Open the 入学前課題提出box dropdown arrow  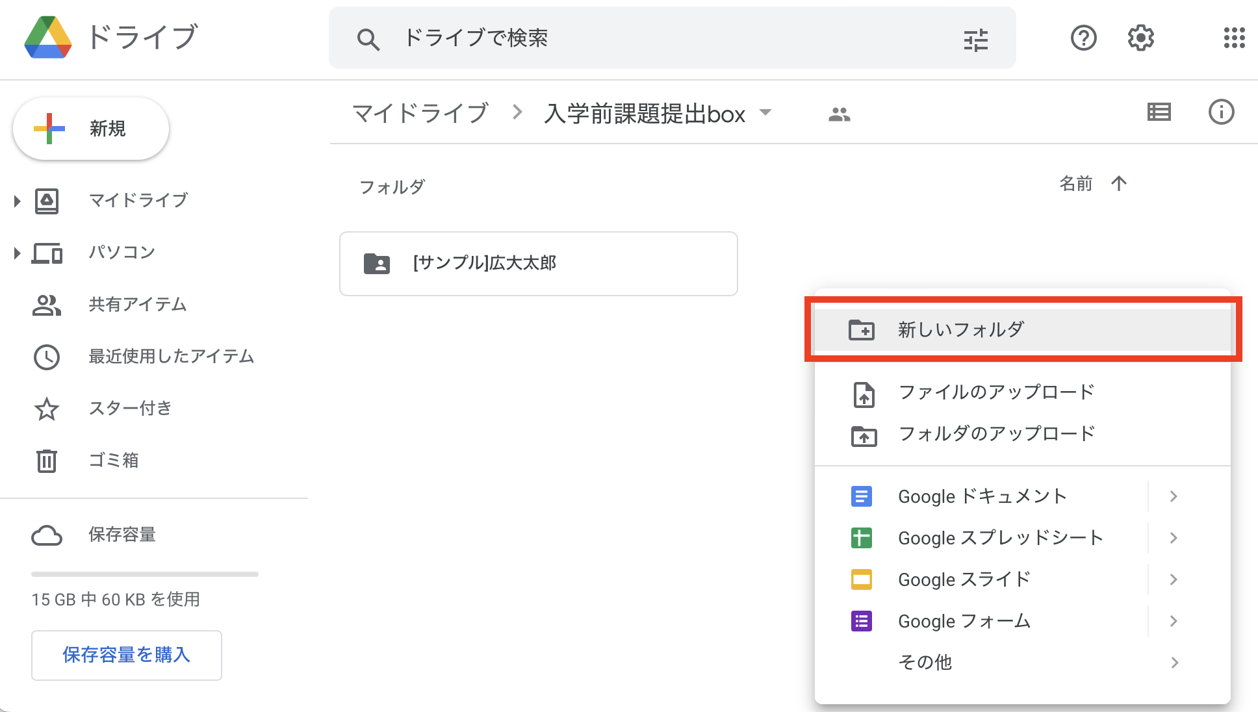[x=765, y=112]
